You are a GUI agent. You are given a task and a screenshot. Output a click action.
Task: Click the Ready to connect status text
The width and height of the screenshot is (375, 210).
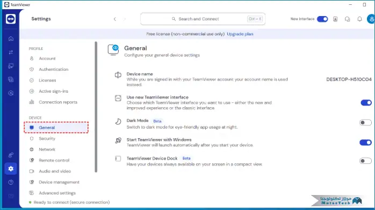[x=71, y=202]
